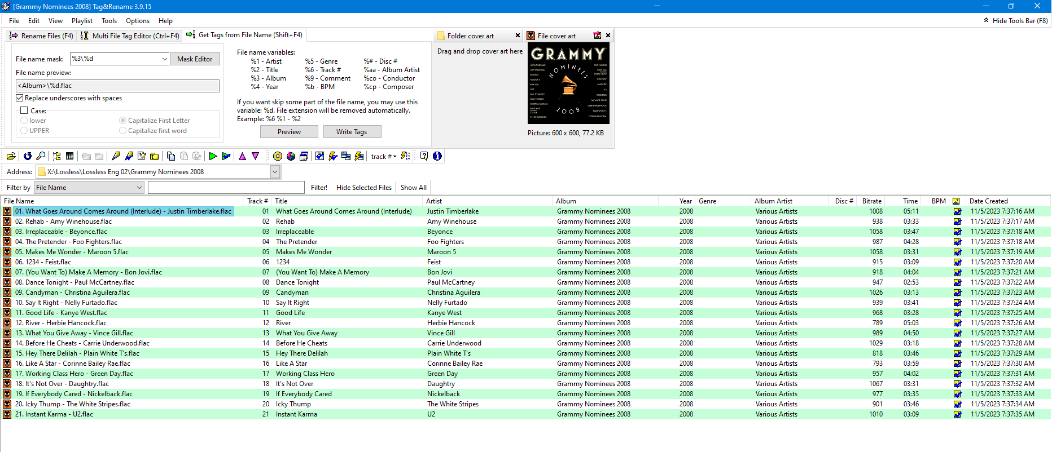
Task: Click the Show All button
Action: click(414, 188)
